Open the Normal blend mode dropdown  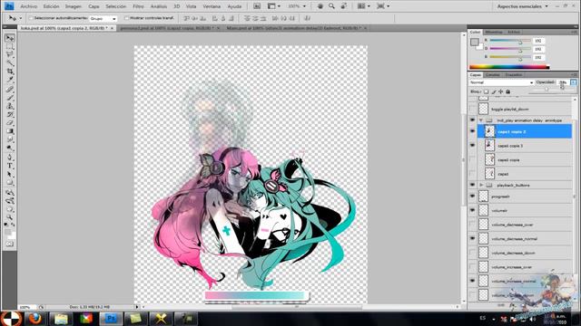point(501,82)
